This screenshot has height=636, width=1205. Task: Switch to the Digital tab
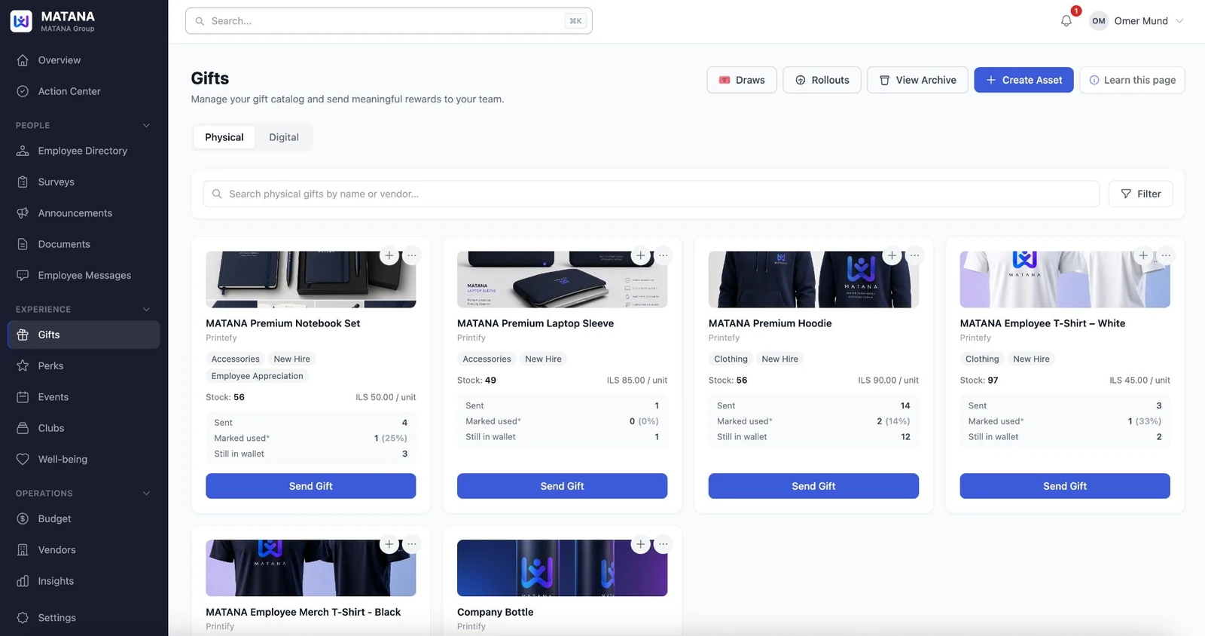pos(284,137)
